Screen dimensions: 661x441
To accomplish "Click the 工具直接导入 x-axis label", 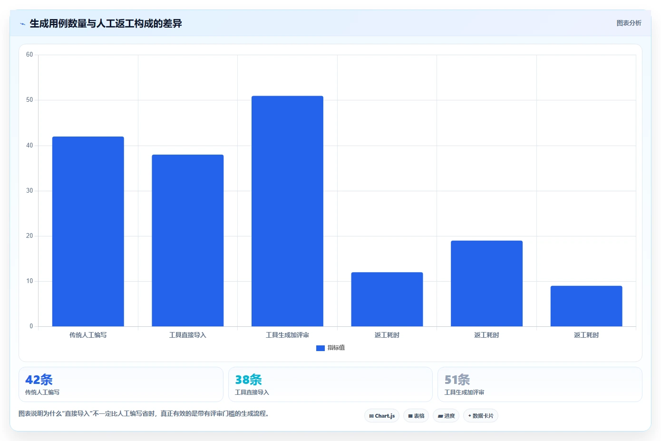I will point(188,335).
